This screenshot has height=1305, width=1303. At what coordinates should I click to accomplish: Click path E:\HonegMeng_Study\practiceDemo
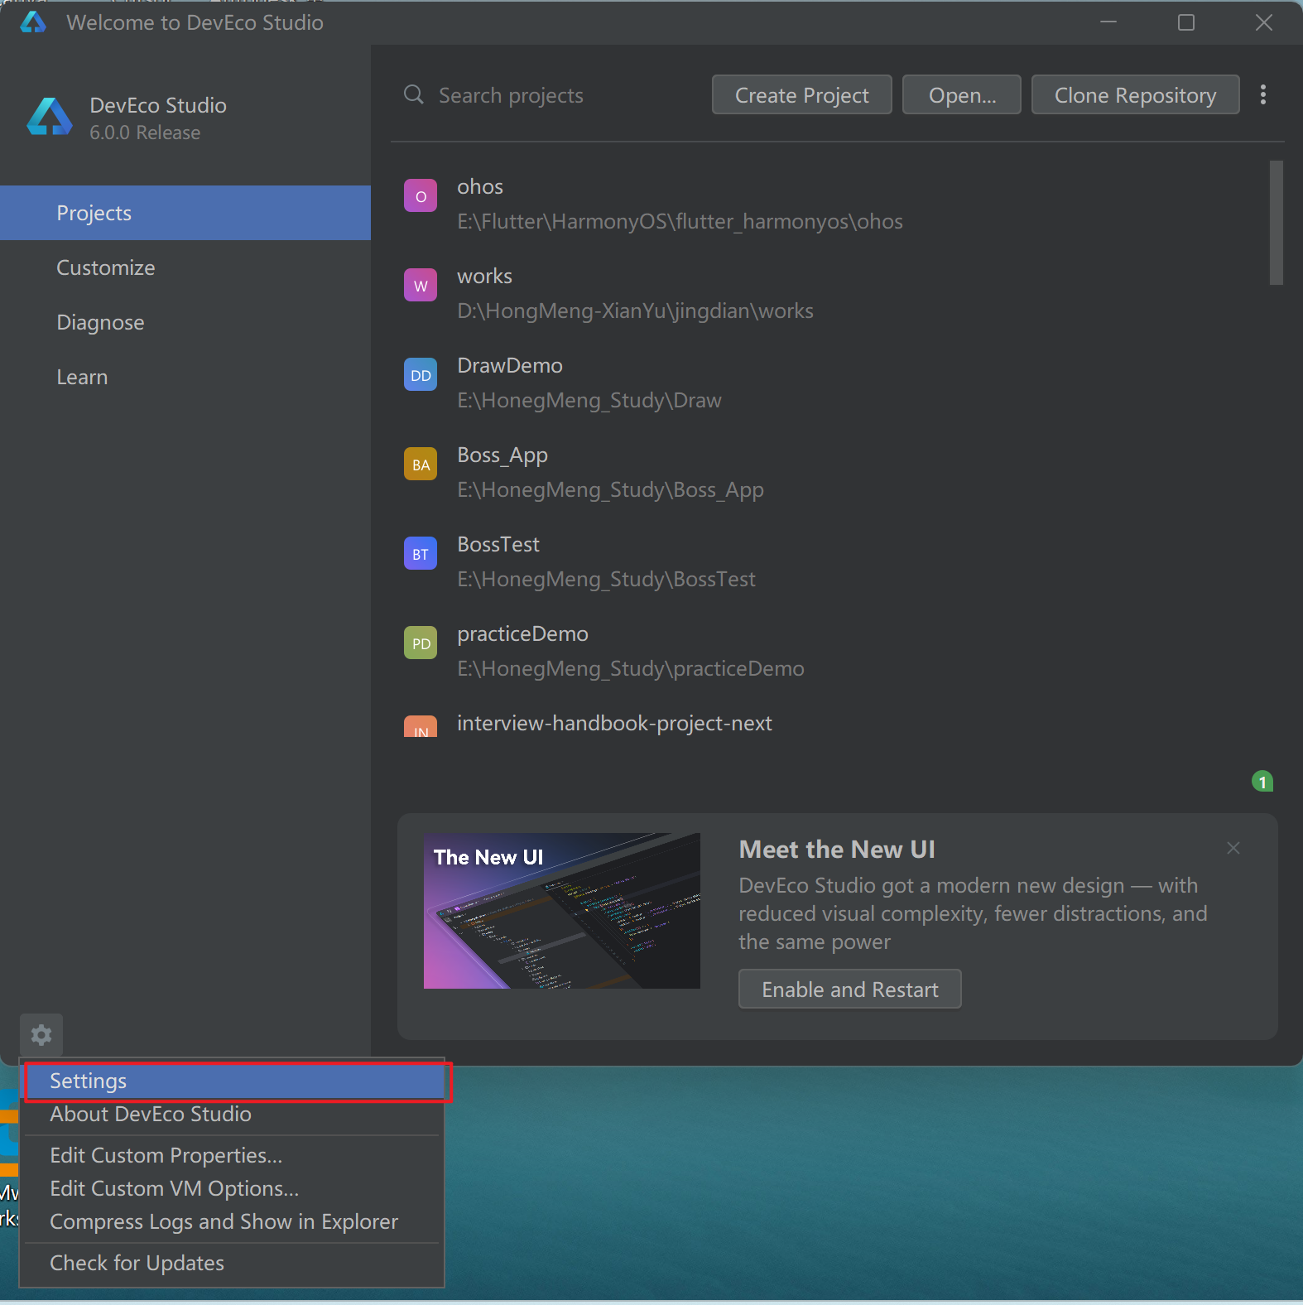(631, 668)
